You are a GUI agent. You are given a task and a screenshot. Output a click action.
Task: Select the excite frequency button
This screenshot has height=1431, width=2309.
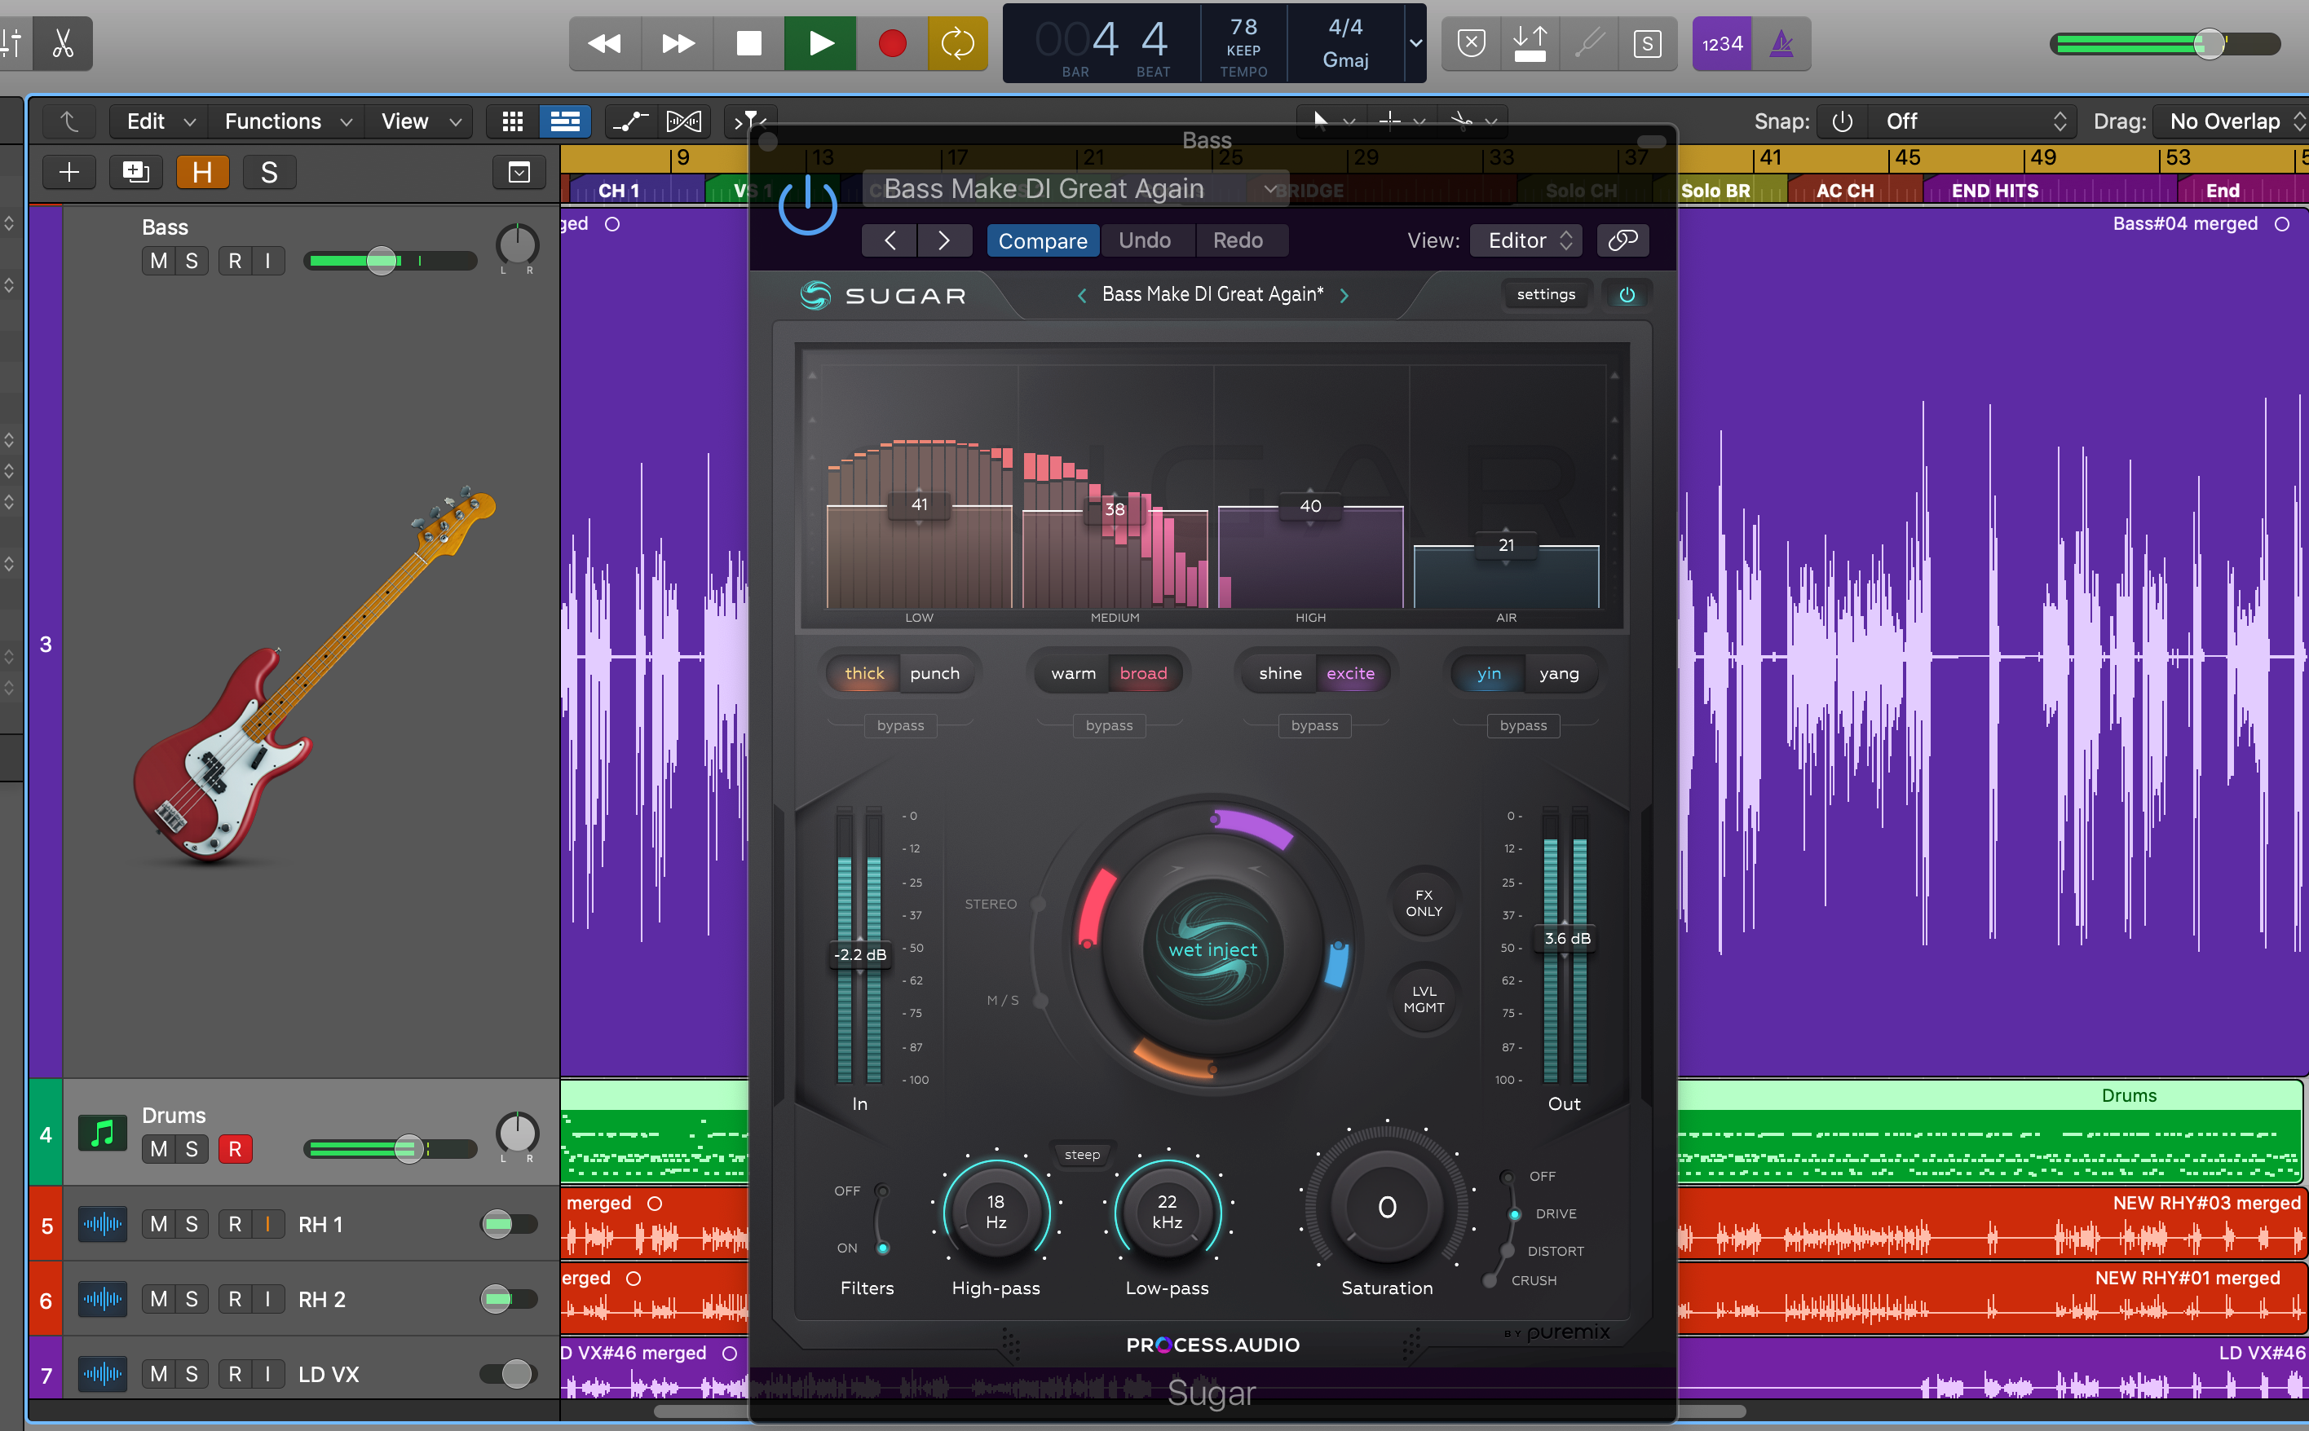pos(1353,674)
